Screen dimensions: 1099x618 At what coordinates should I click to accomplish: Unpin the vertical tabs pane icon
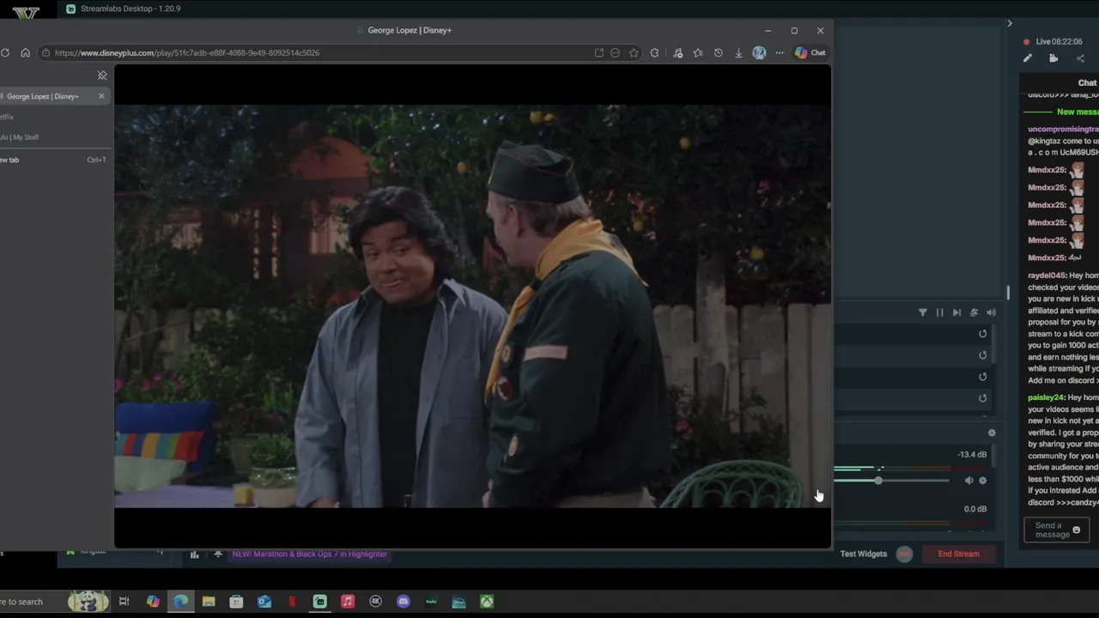[102, 76]
